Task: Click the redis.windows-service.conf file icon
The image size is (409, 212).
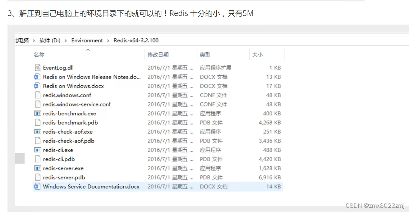Action: 37,104
